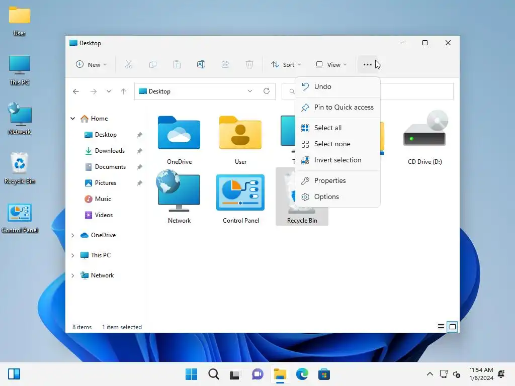Click the See more three-dots button
Image resolution: width=515 pixels, height=386 pixels.
coord(368,65)
